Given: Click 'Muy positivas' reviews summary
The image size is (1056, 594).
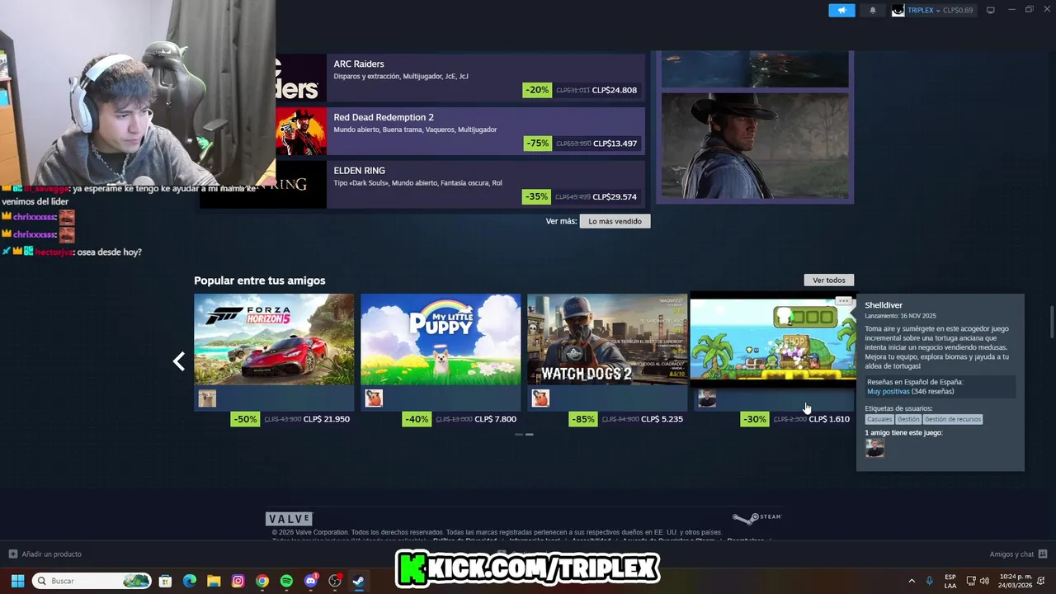Looking at the screenshot, I should pyautogui.click(x=888, y=391).
